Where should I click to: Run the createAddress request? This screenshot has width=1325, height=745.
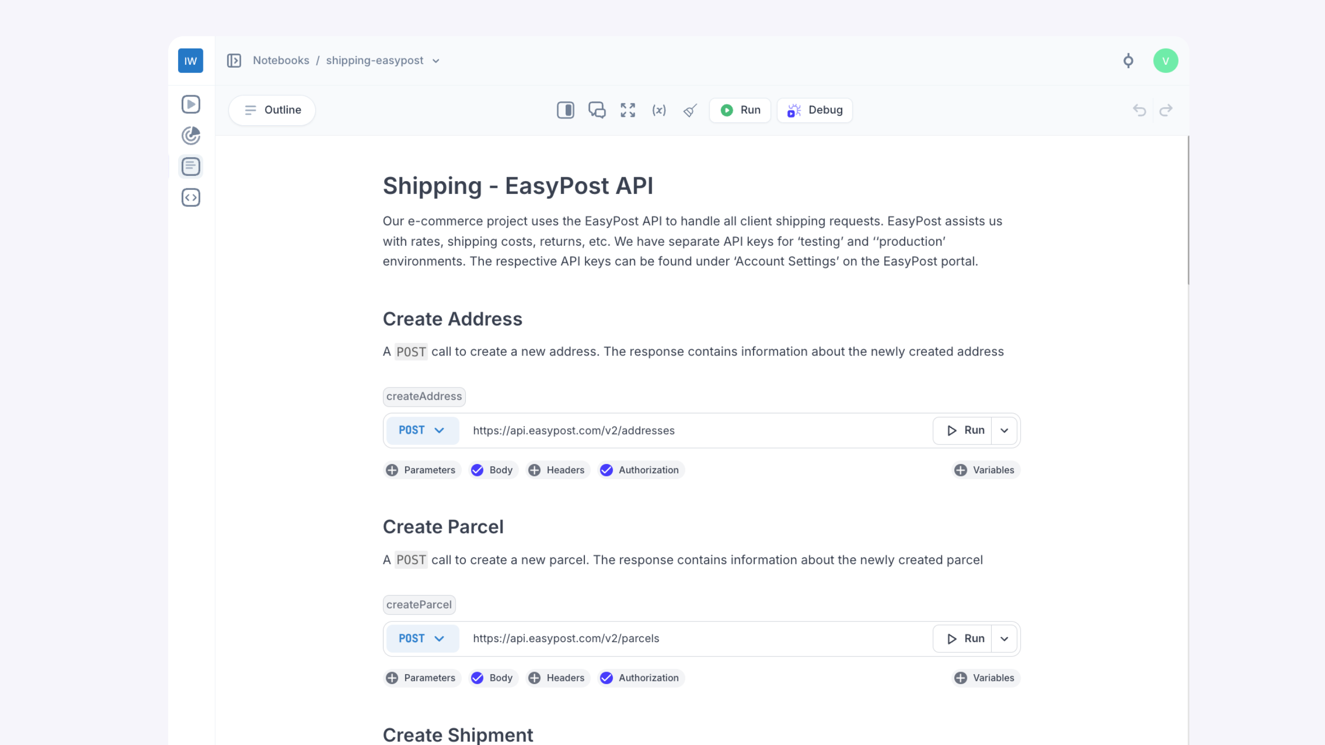click(963, 430)
